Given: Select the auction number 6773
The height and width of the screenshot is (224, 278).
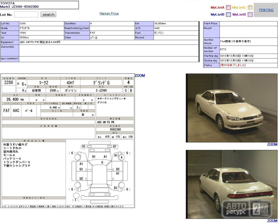Looking at the screenshot, I should [223, 49].
